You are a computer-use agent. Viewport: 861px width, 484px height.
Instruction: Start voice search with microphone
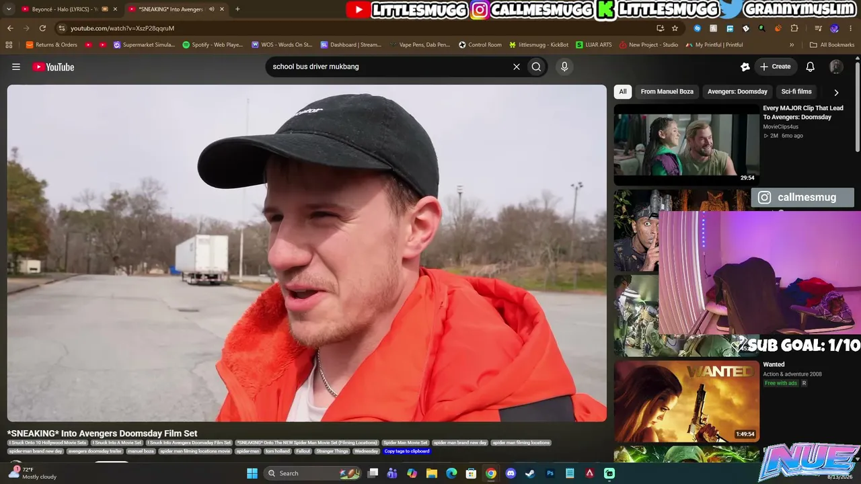coord(564,67)
